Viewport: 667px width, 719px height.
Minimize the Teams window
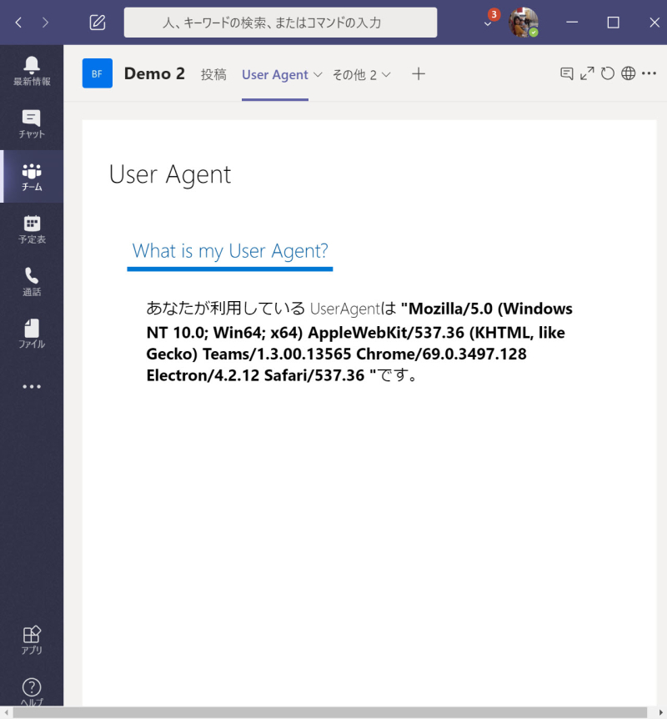(572, 22)
